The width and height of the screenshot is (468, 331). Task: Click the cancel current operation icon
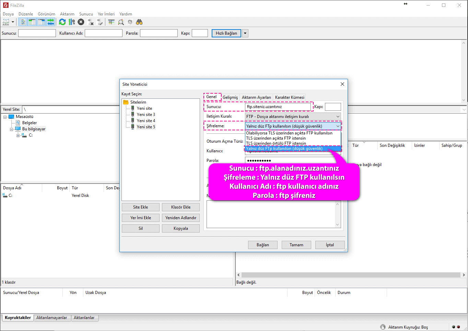pos(81,22)
